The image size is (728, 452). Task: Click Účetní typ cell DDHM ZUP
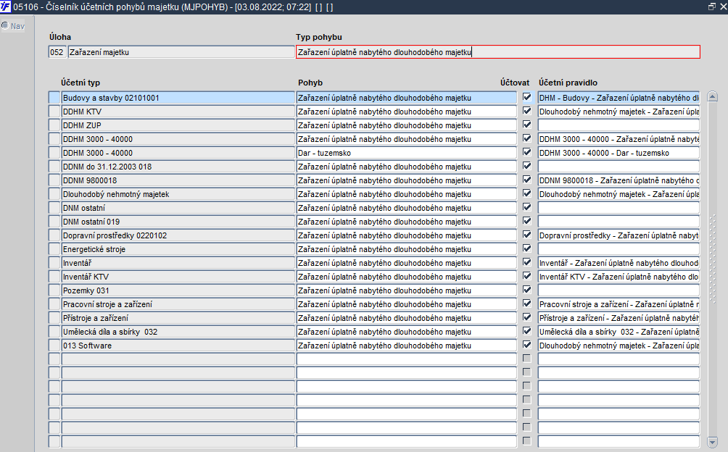coord(178,125)
